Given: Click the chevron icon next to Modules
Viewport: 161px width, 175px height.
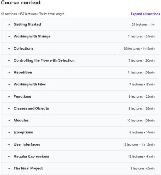Looking at the screenshot, I should tap(9, 121).
